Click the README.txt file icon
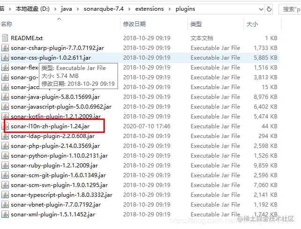Image resolution: width=301 pixels, height=229 pixels. (x=5, y=38)
